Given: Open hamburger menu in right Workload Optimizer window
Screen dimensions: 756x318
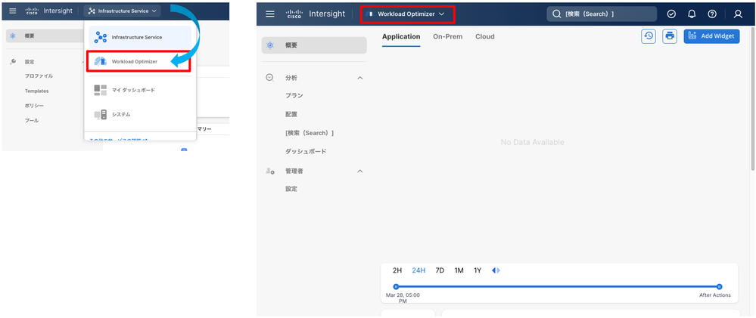Looking at the screenshot, I should pos(270,14).
